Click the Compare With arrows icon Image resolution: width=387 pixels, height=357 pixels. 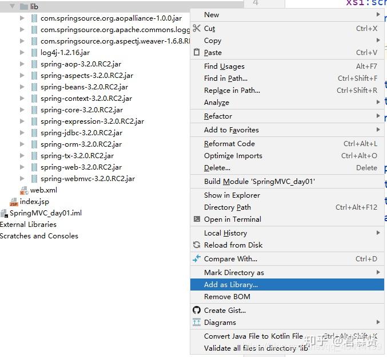coord(197,258)
